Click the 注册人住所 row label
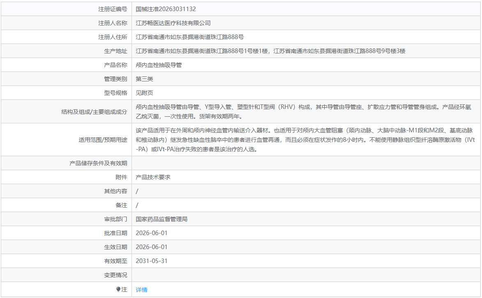The width and height of the screenshot is (482, 298). click(x=113, y=37)
